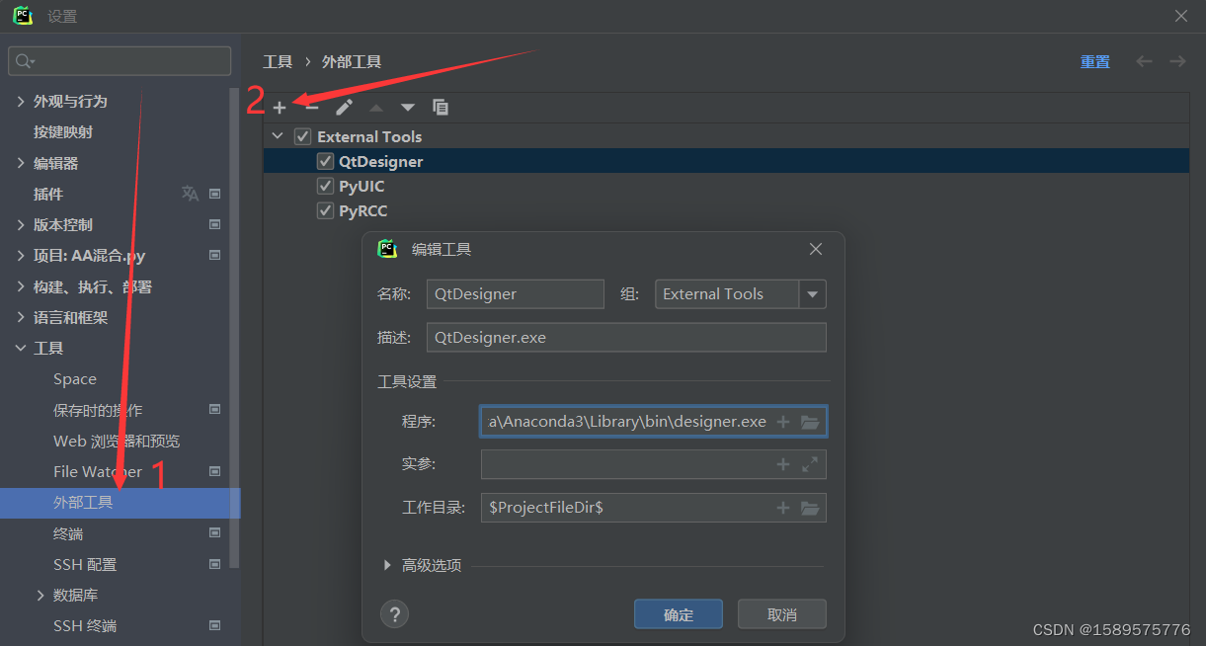Add a new external tool with plus icon

[x=280, y=107]
